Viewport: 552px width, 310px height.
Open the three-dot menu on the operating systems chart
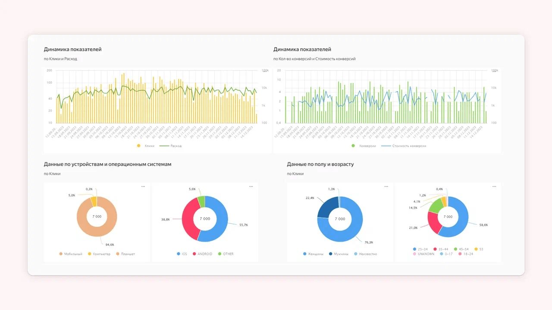(x=251, y=186)
